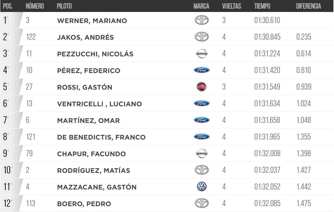Select driver name MARTÍNEZ, OMAR

89,121
